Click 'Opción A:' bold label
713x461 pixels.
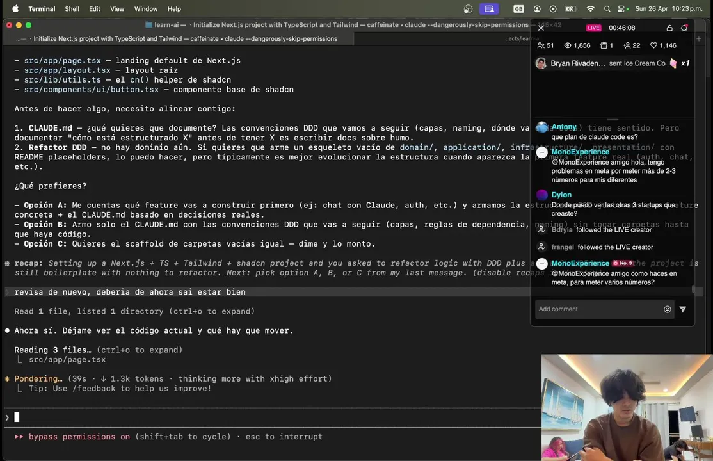point(45,206)
